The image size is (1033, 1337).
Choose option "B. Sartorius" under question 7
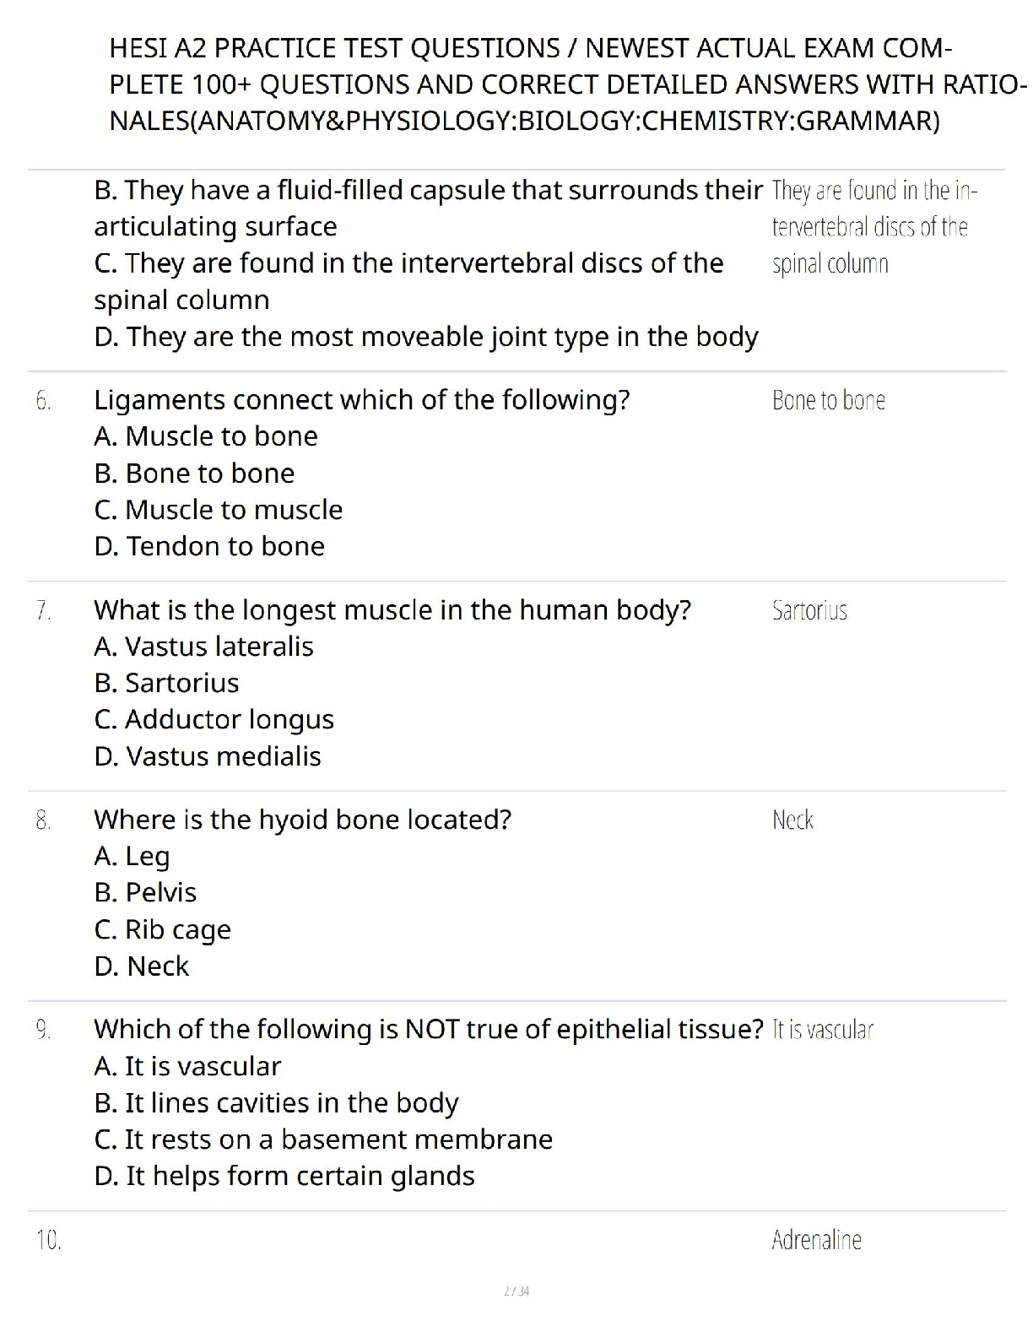tap(166, 683)
